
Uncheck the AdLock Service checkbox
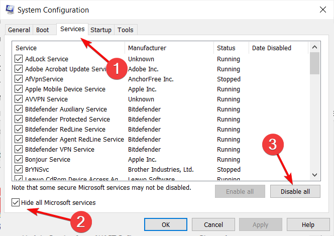19,59
